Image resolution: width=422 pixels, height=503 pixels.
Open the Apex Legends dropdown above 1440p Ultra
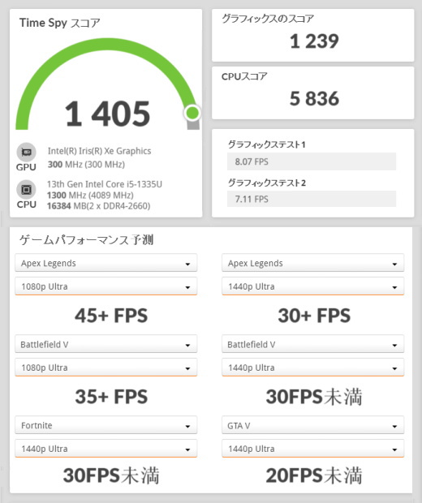(313, 263)
